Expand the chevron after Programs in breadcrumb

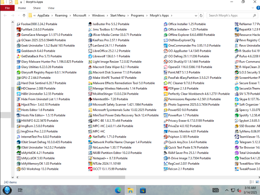tap(147, 15)
